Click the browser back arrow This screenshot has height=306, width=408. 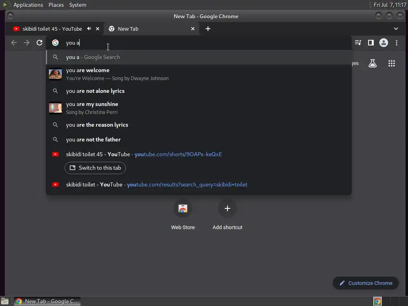tap(14, 43)
